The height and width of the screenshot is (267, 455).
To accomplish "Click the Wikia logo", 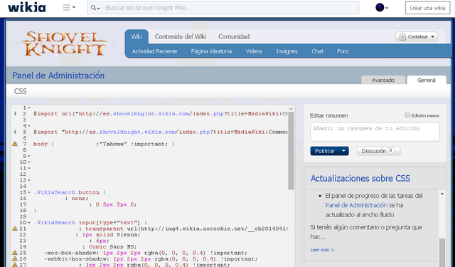I will pyautogui.click(x=27, y=8).
